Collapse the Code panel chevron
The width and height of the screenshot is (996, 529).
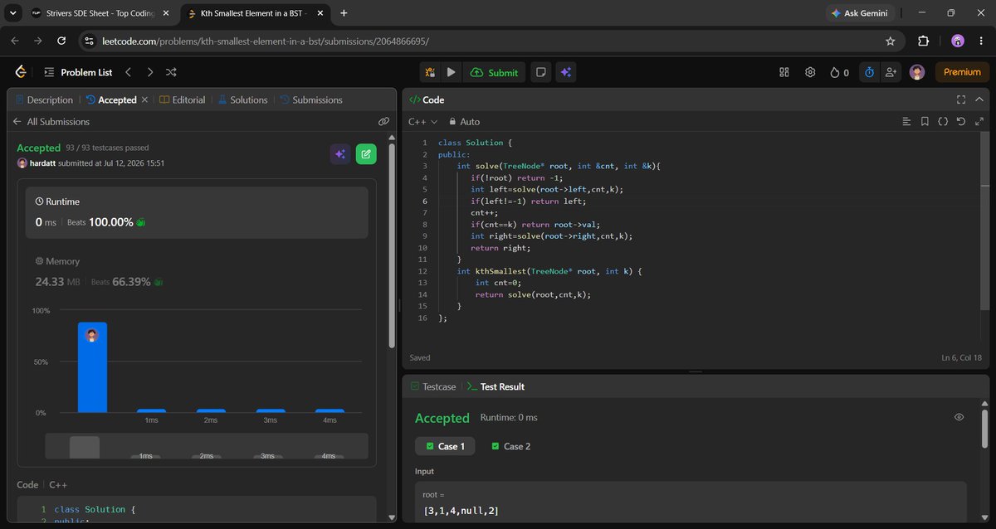[x=981, y=99]
